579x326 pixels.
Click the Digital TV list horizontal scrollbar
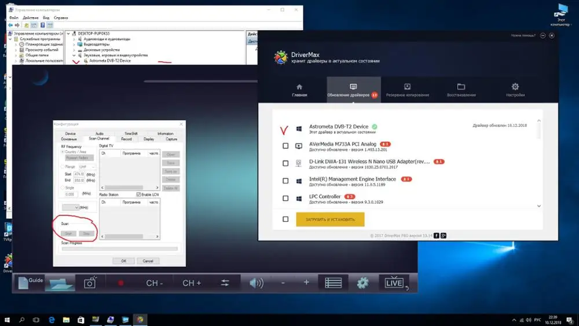(130, 188)
